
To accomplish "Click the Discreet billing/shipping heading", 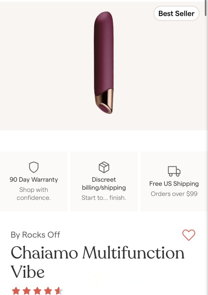I will pyautogui.click(x=104, y=183).
